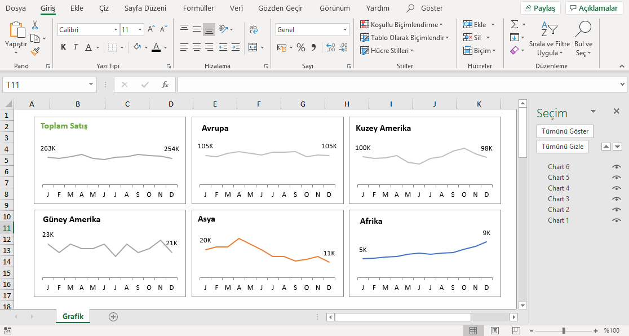The height and width of the screenshot is (336, 629).
Task: Open the font size dropdown showing 11
Action: pos(140,30)
